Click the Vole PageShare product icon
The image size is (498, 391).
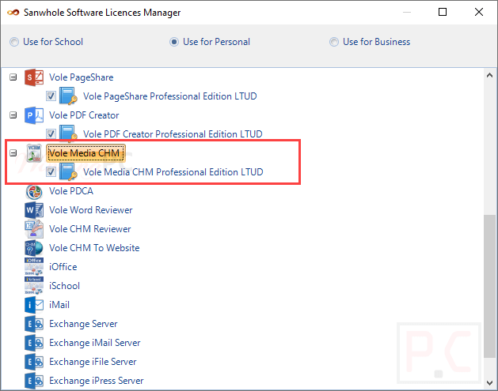(x=34, y=77)
